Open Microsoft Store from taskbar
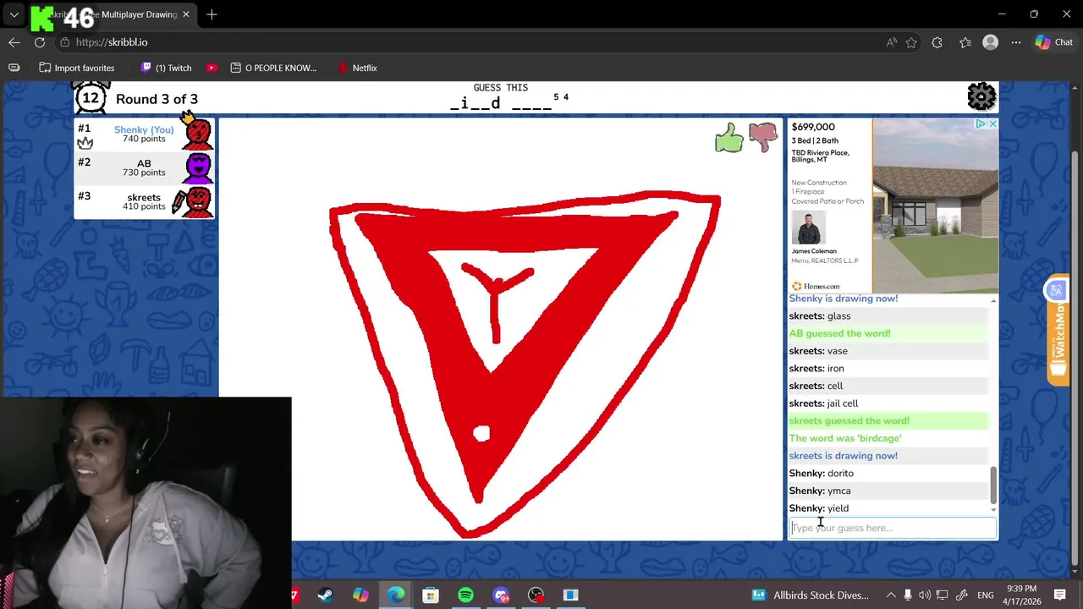Image resolution: width=1083 pixels, height=609 pixels. click(x=431, y=595)
